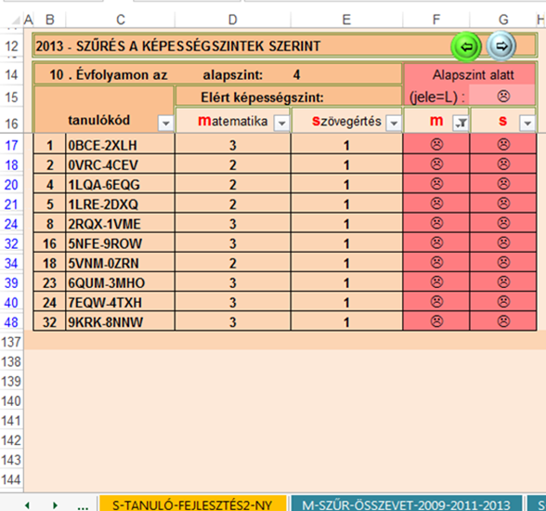Click the green left arrow button
The height and width of the screenshot is (511, 546).
tap(466, 46)
